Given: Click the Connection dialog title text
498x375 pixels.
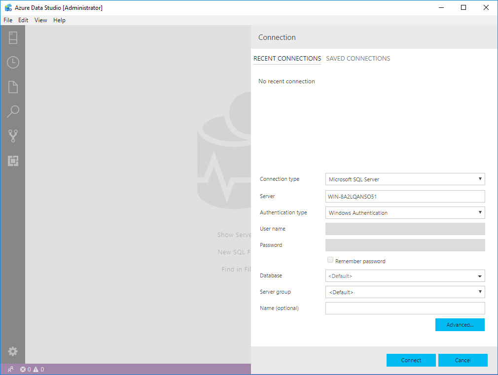Looking at the screenshot, I should (277, 37).
